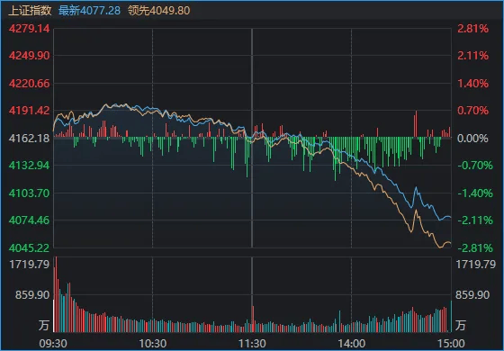This screenshot has height=351, width=504.
Task: Click the right 1719.79 volume label
Action: 476,265
